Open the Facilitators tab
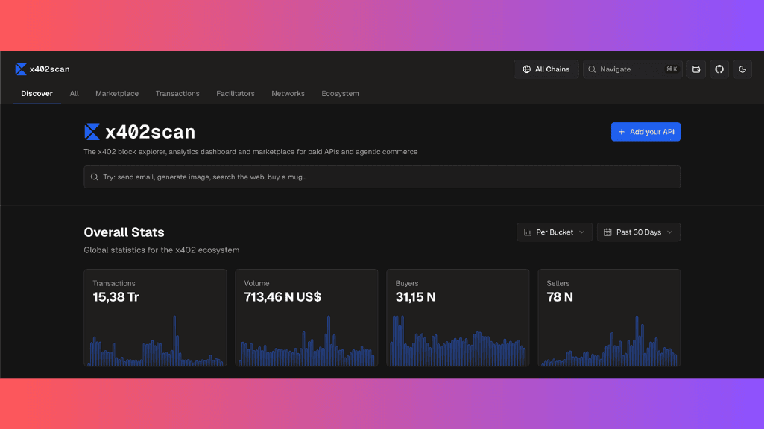Screen dimensions: 764x429 (x=236, y=94)
